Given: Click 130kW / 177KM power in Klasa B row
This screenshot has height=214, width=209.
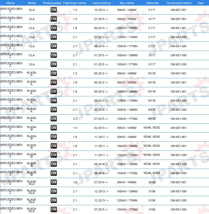Looking at the screenshot, I should tap(127, 173).
